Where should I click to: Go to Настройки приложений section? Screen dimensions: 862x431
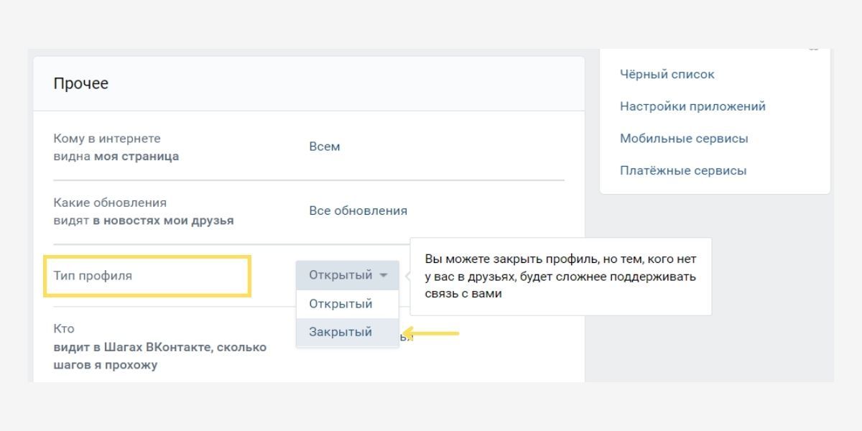692,106
